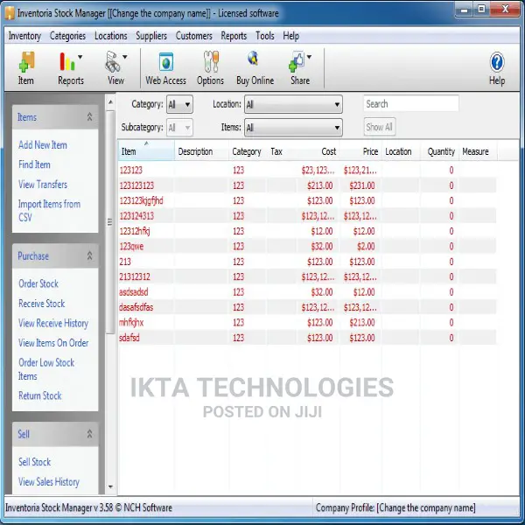
Task: Sort by Quantity column header
Action: pos(439,151)
